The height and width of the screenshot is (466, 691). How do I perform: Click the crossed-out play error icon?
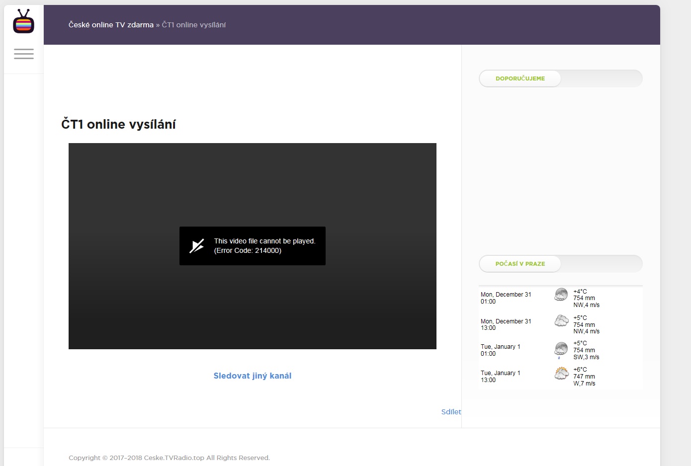(x=197, y=246)
